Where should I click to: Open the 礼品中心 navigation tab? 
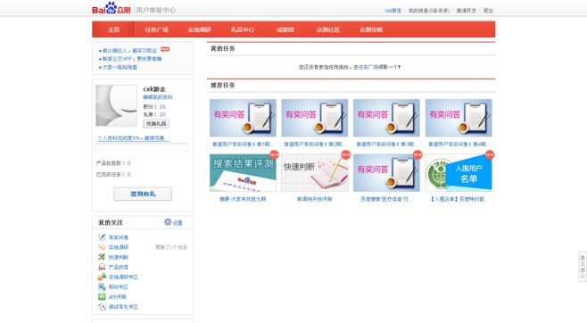pos(243,29)
